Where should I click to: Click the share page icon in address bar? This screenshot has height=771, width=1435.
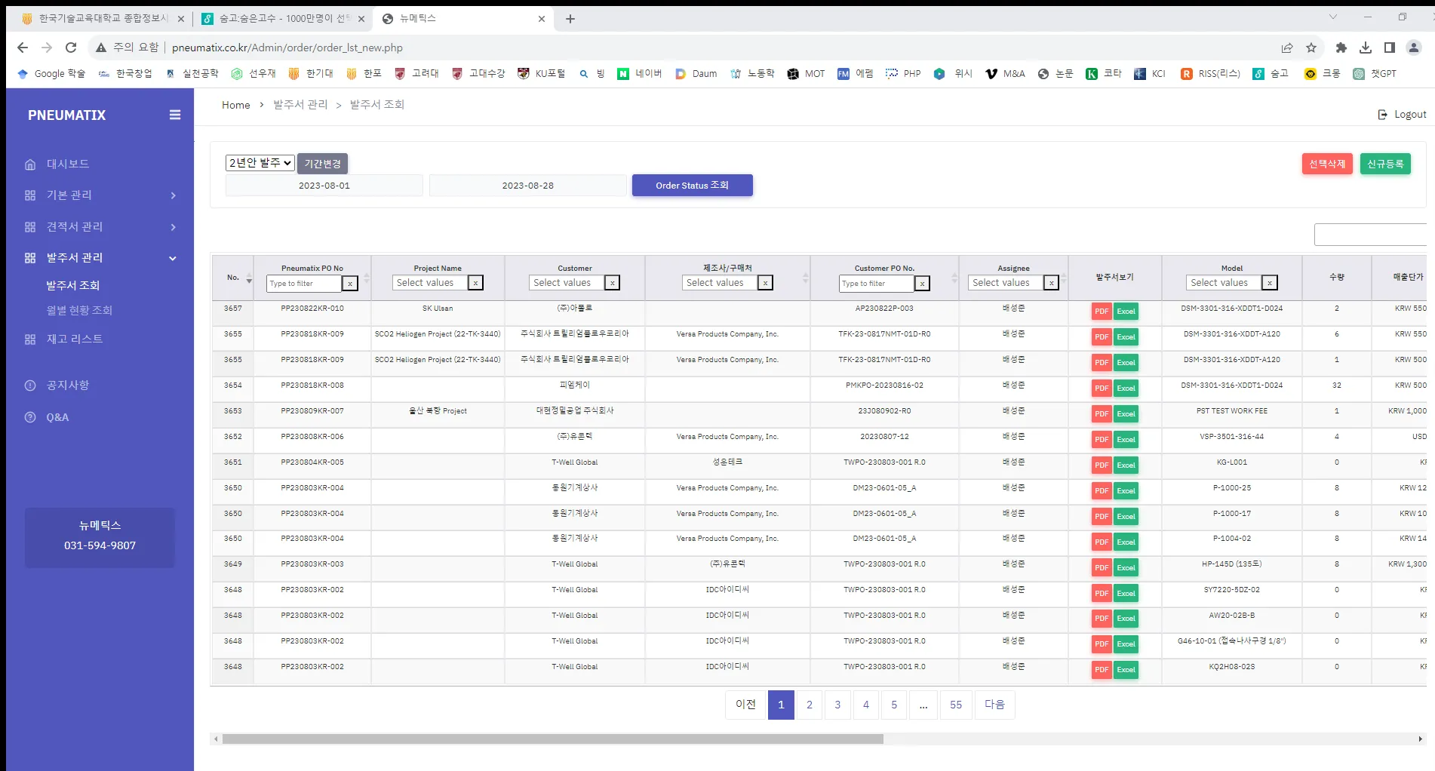1287,48
